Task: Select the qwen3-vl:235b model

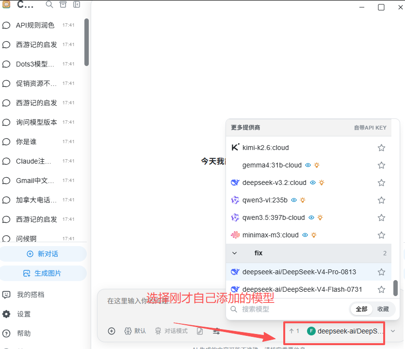Action: click(308, 200)
